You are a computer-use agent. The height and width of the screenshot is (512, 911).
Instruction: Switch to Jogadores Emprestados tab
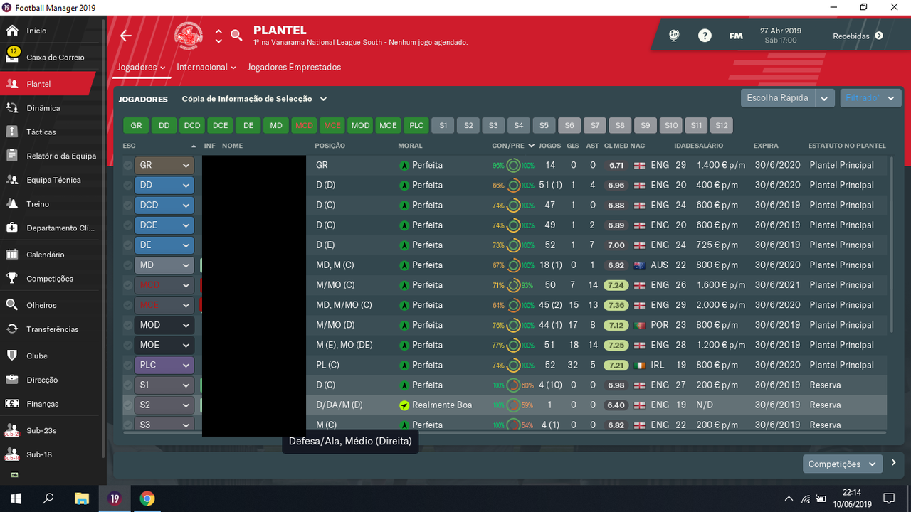(294, 68)
